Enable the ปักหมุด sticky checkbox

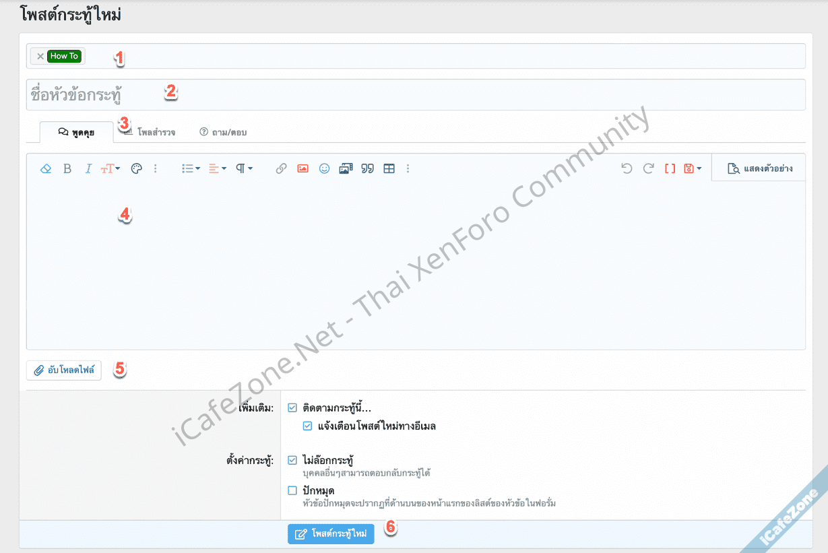[x=292, y=490]
